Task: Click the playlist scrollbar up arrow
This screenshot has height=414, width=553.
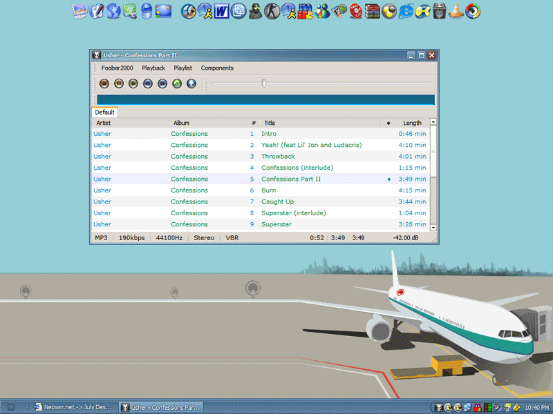Action: point(433,122)
